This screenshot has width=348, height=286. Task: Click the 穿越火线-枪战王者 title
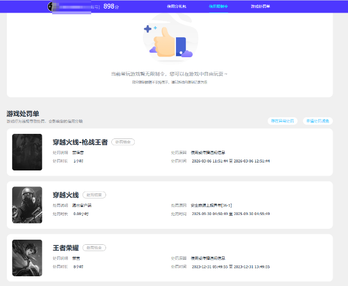[80, 142]
